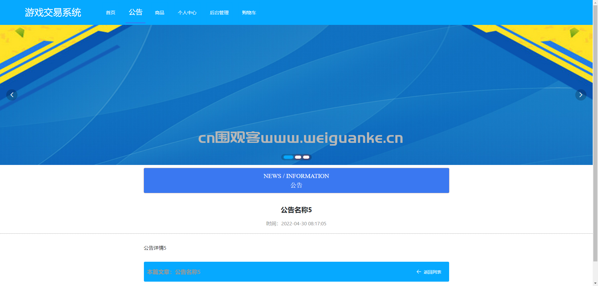Click the scrollbar down arrow
The height and width of the screenshot is (286, 598).
click(595, 283)
